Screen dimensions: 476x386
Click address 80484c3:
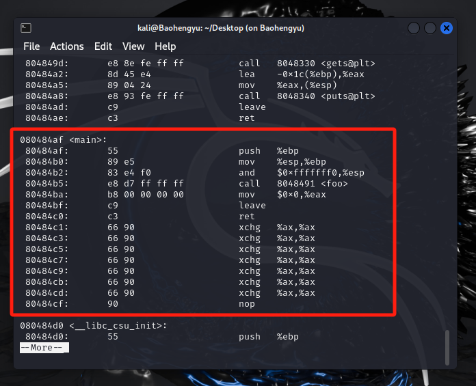[x=47, y=238]
